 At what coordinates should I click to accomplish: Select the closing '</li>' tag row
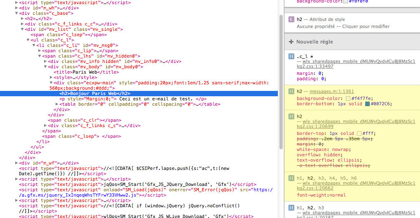click(43, 141)
